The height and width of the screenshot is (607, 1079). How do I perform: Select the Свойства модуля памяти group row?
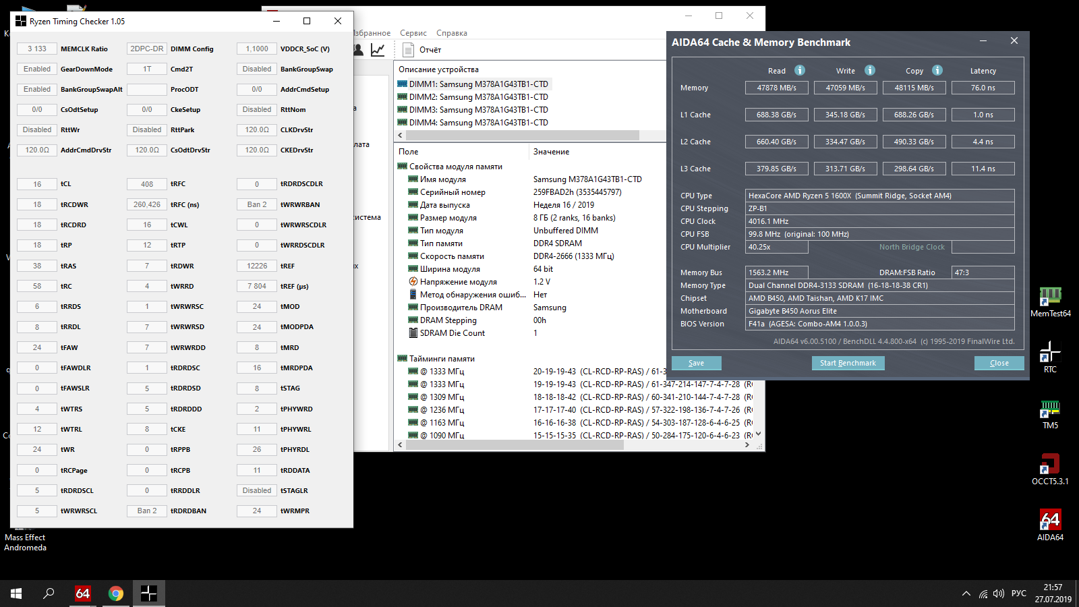coord(450,167)
